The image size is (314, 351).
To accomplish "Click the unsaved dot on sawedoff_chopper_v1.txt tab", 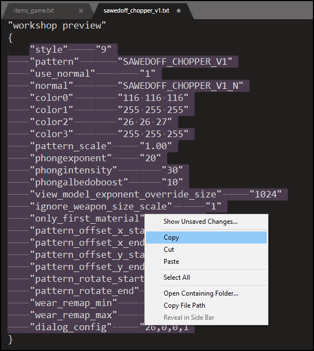I will pos(178,11).
